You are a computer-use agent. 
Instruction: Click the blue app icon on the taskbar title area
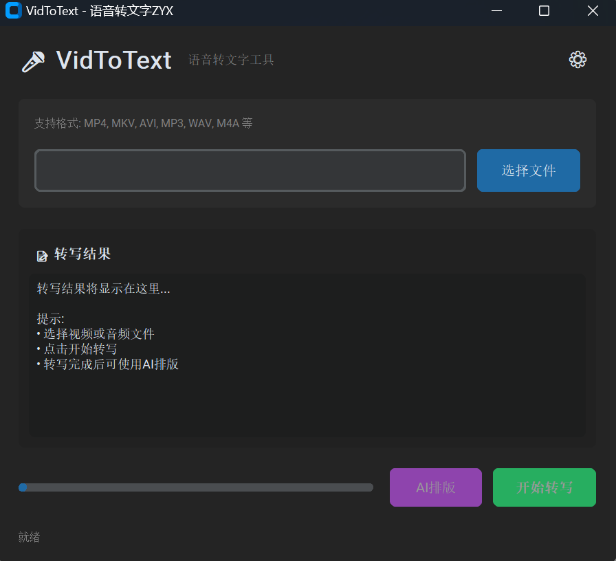tap(13, 11)
